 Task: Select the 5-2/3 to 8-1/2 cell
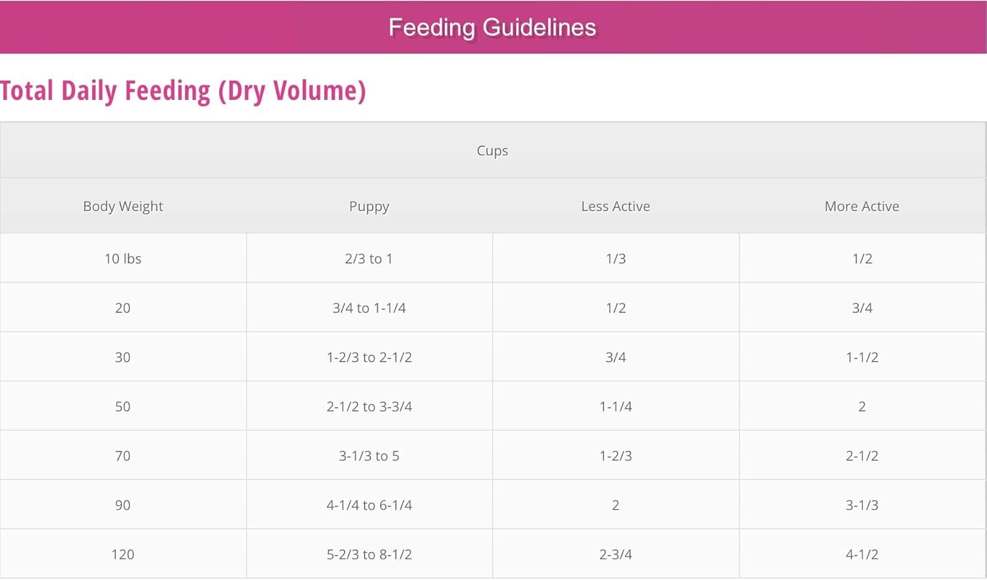coord(369,554)
